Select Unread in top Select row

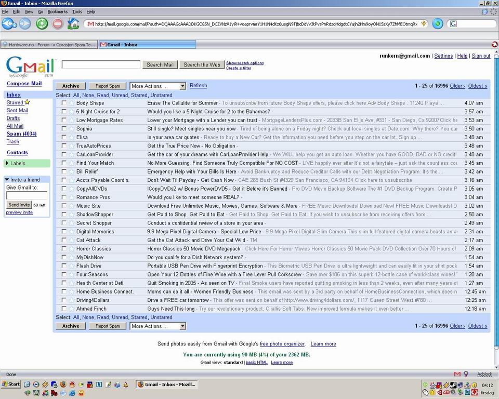point(120,95)
